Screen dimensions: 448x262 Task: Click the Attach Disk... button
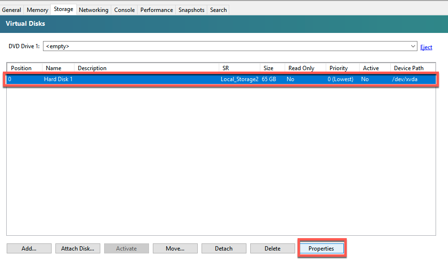coord(78,249)
